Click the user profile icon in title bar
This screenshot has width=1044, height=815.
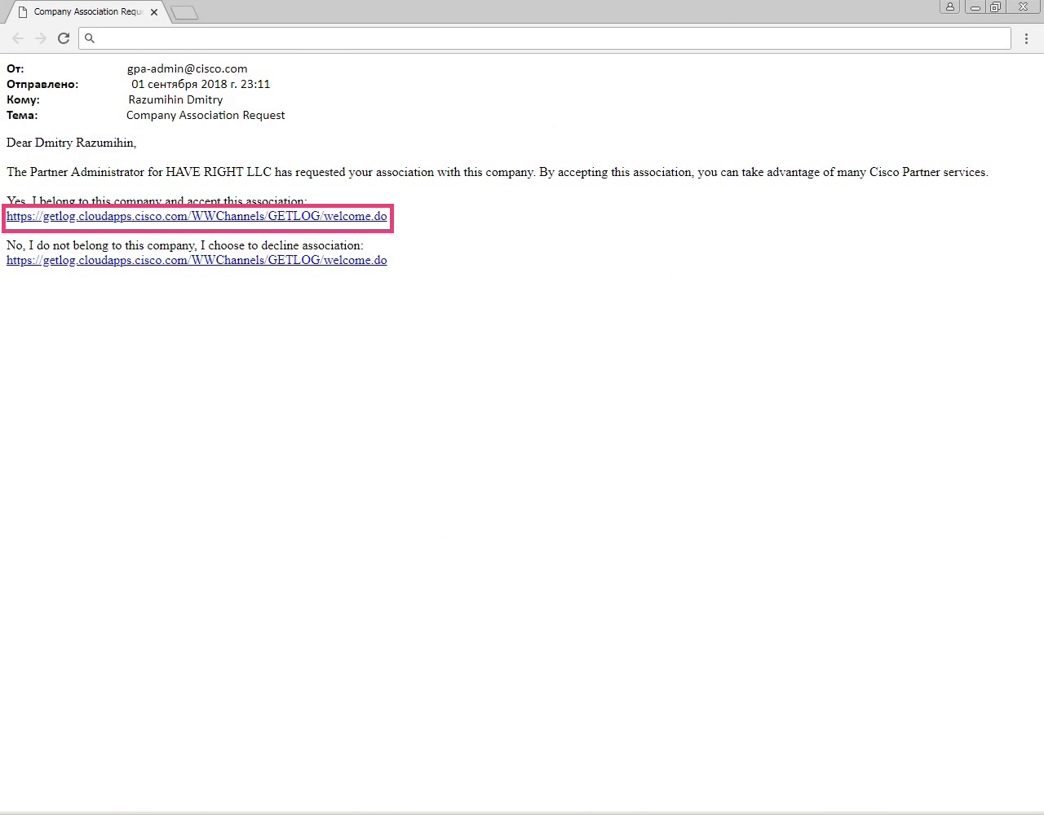click(950, 7)
